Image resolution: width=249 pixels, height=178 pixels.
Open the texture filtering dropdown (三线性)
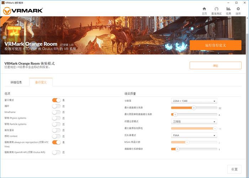click(194, 122)
